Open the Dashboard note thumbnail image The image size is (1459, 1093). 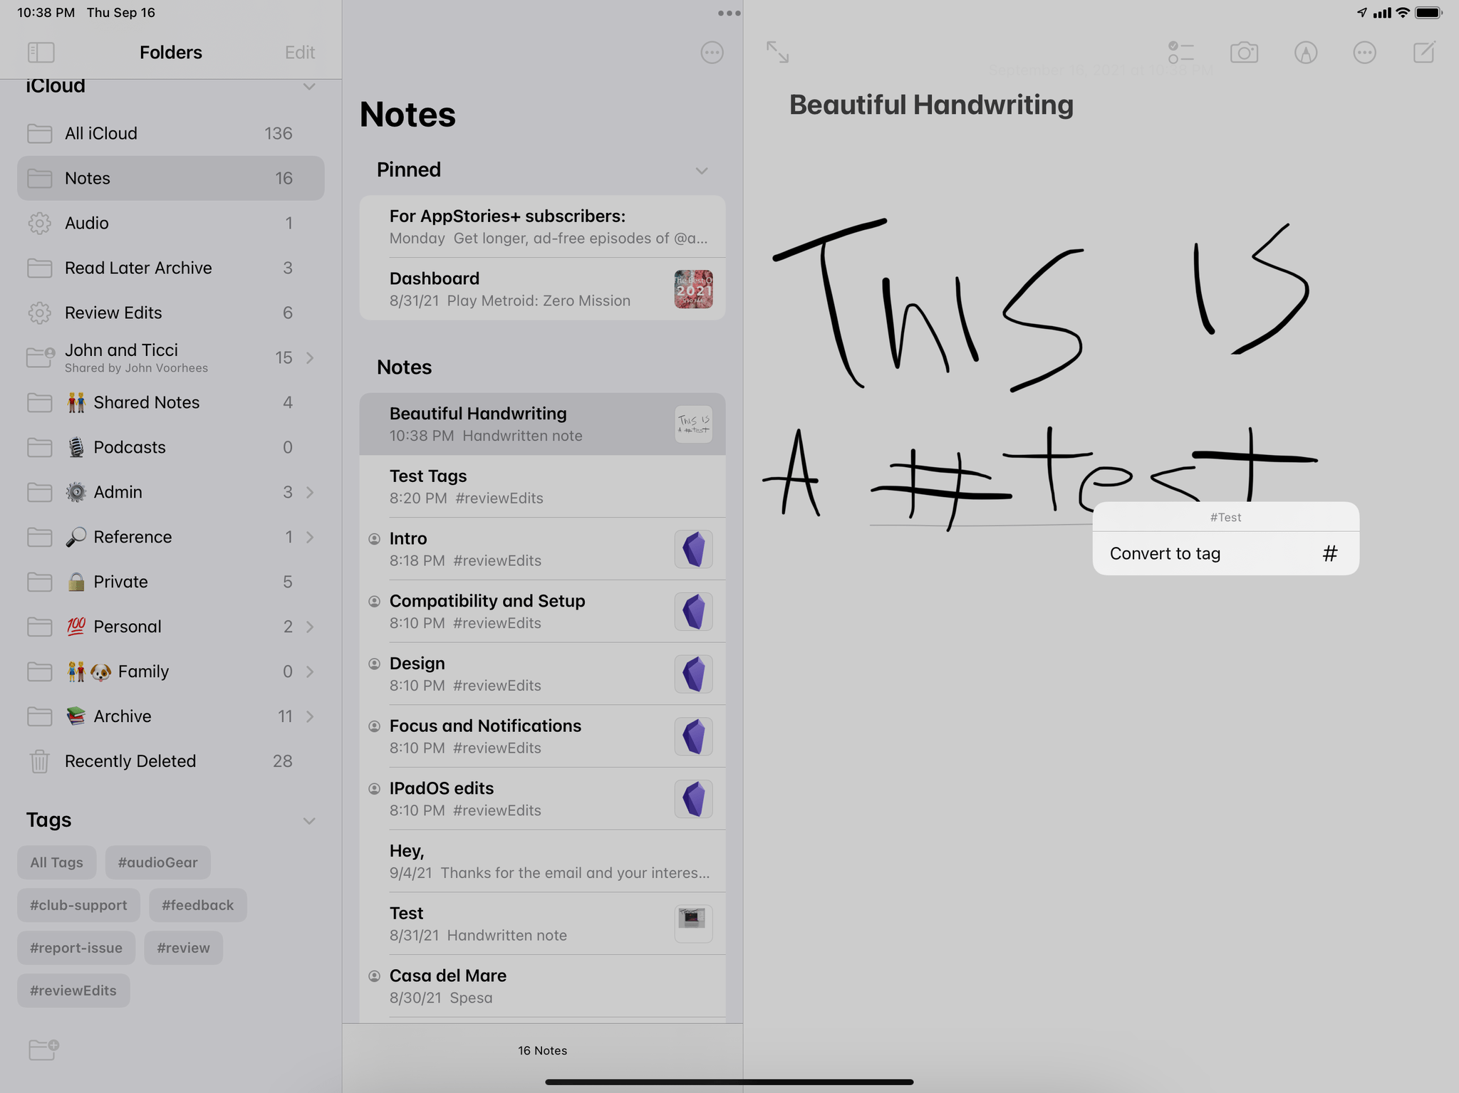693,289
